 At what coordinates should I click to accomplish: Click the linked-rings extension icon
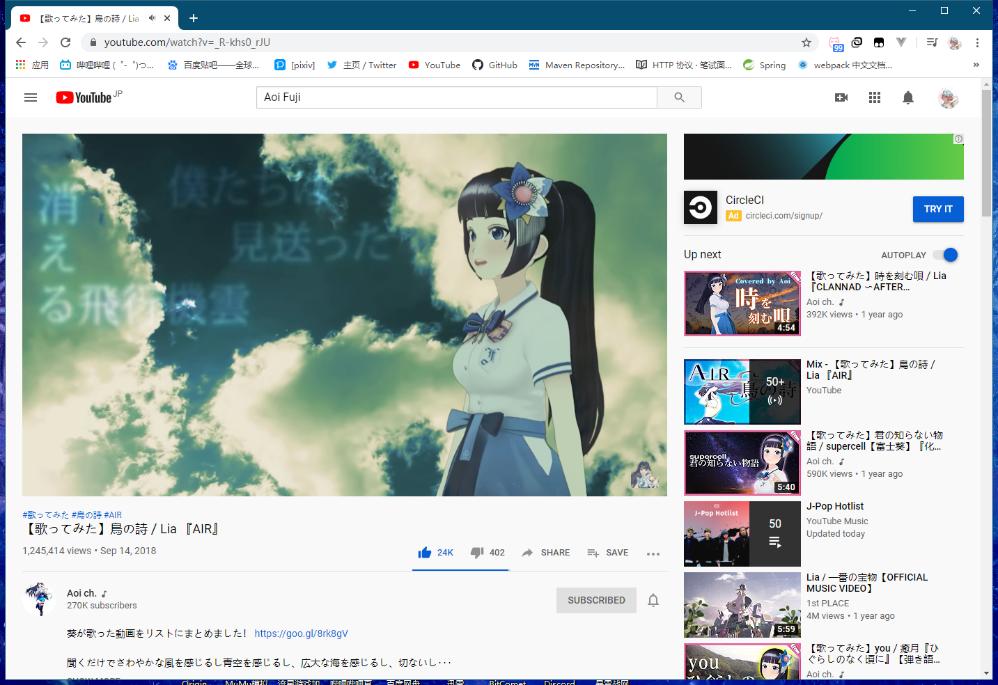coord(857,42)
